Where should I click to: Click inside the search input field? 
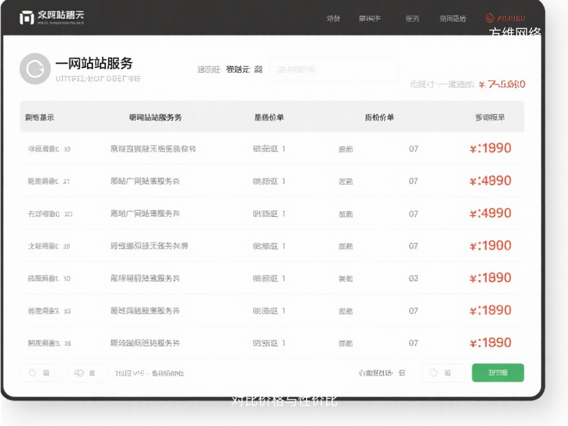[x=333, y=69]
